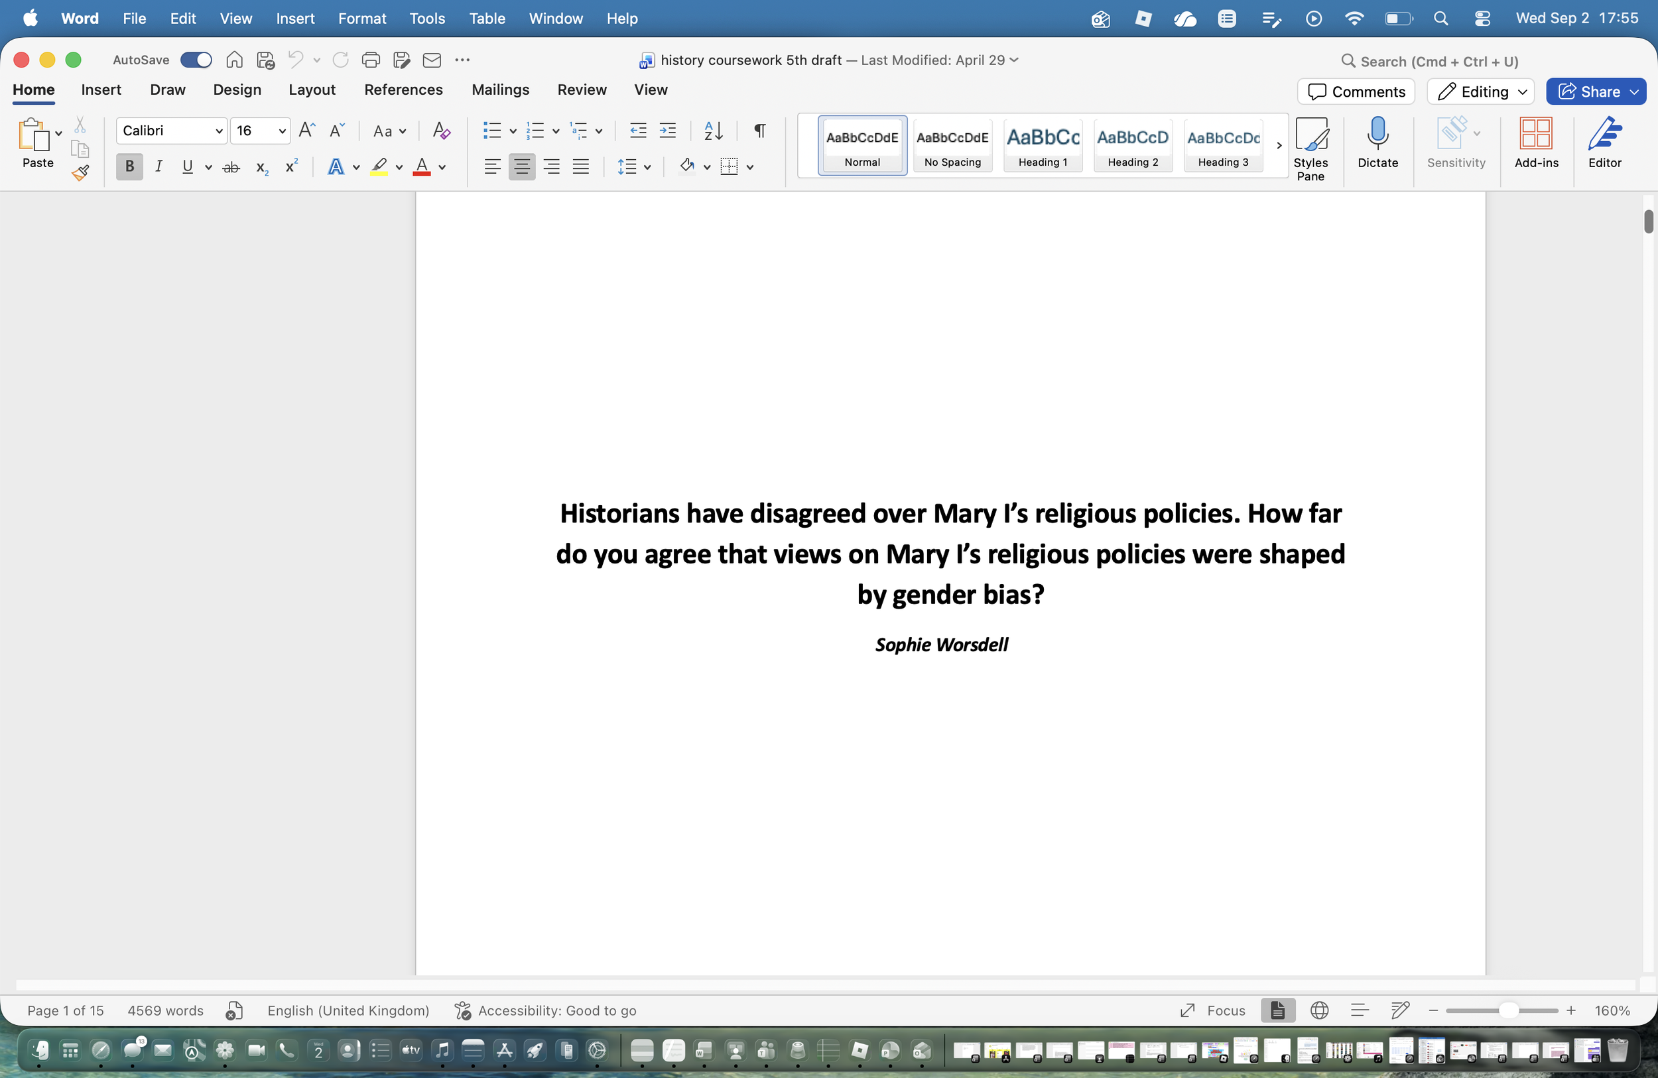
Task: Toggle AutoSave switch
Action: (196, 60)
